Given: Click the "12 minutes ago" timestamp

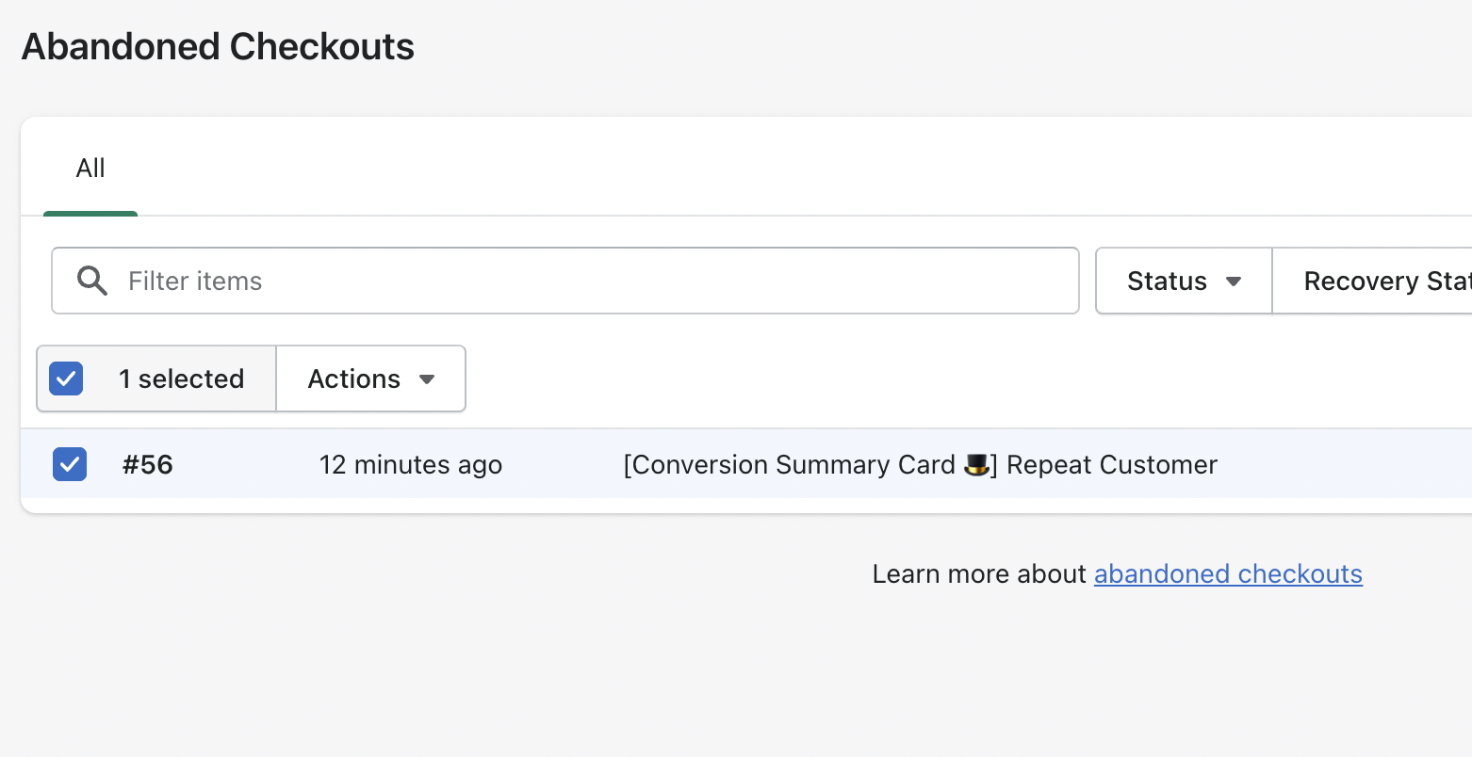Looking at the screenshot, I should (x=411, y=465).
